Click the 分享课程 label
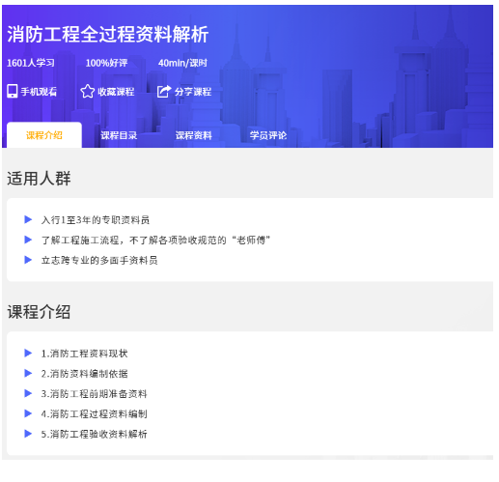The width and height of the screenshot is (499, 482). pyautogui.click(x=193, y=92)
